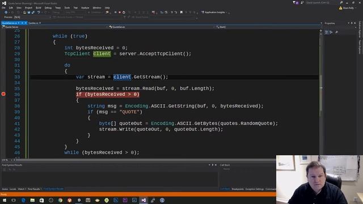Switch to the Breakpoints tab
The width and height of the screenshot is (363, 204).
click(238, 189)
